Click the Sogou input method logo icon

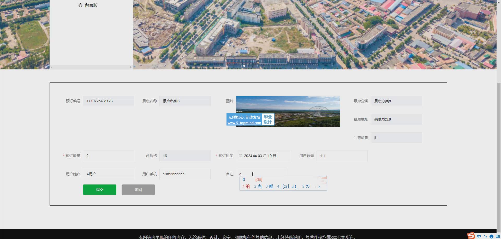pos(471,236)
